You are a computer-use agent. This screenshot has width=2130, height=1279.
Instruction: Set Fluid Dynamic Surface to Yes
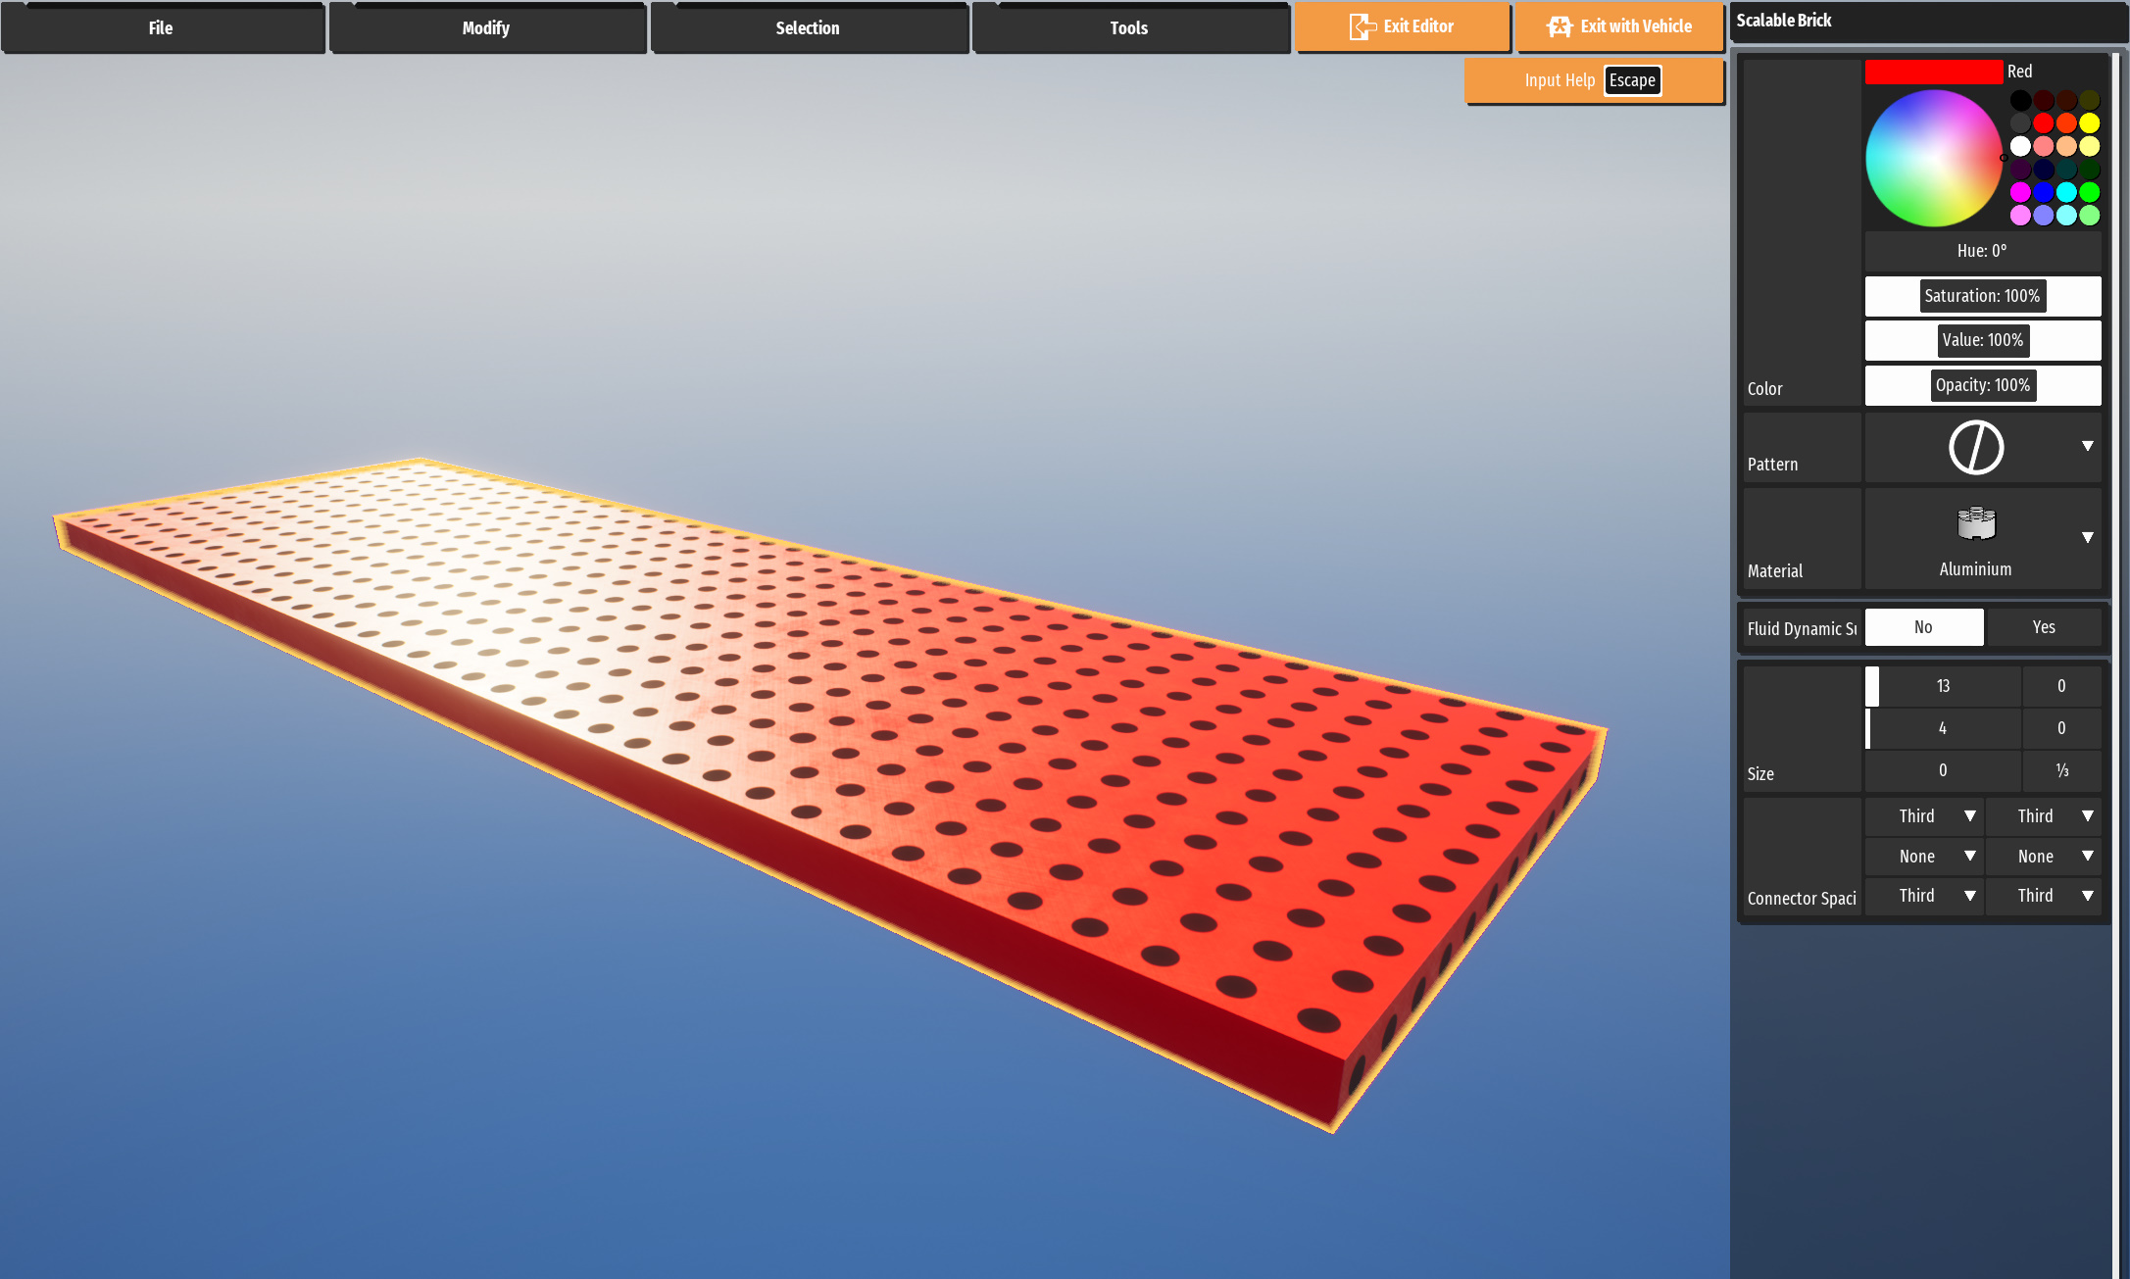tap(2043, 627)
